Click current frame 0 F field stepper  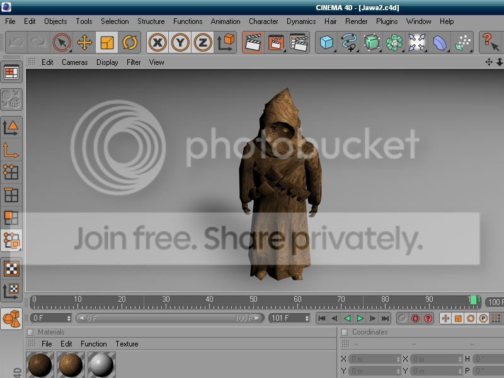[x=69, y=318]
